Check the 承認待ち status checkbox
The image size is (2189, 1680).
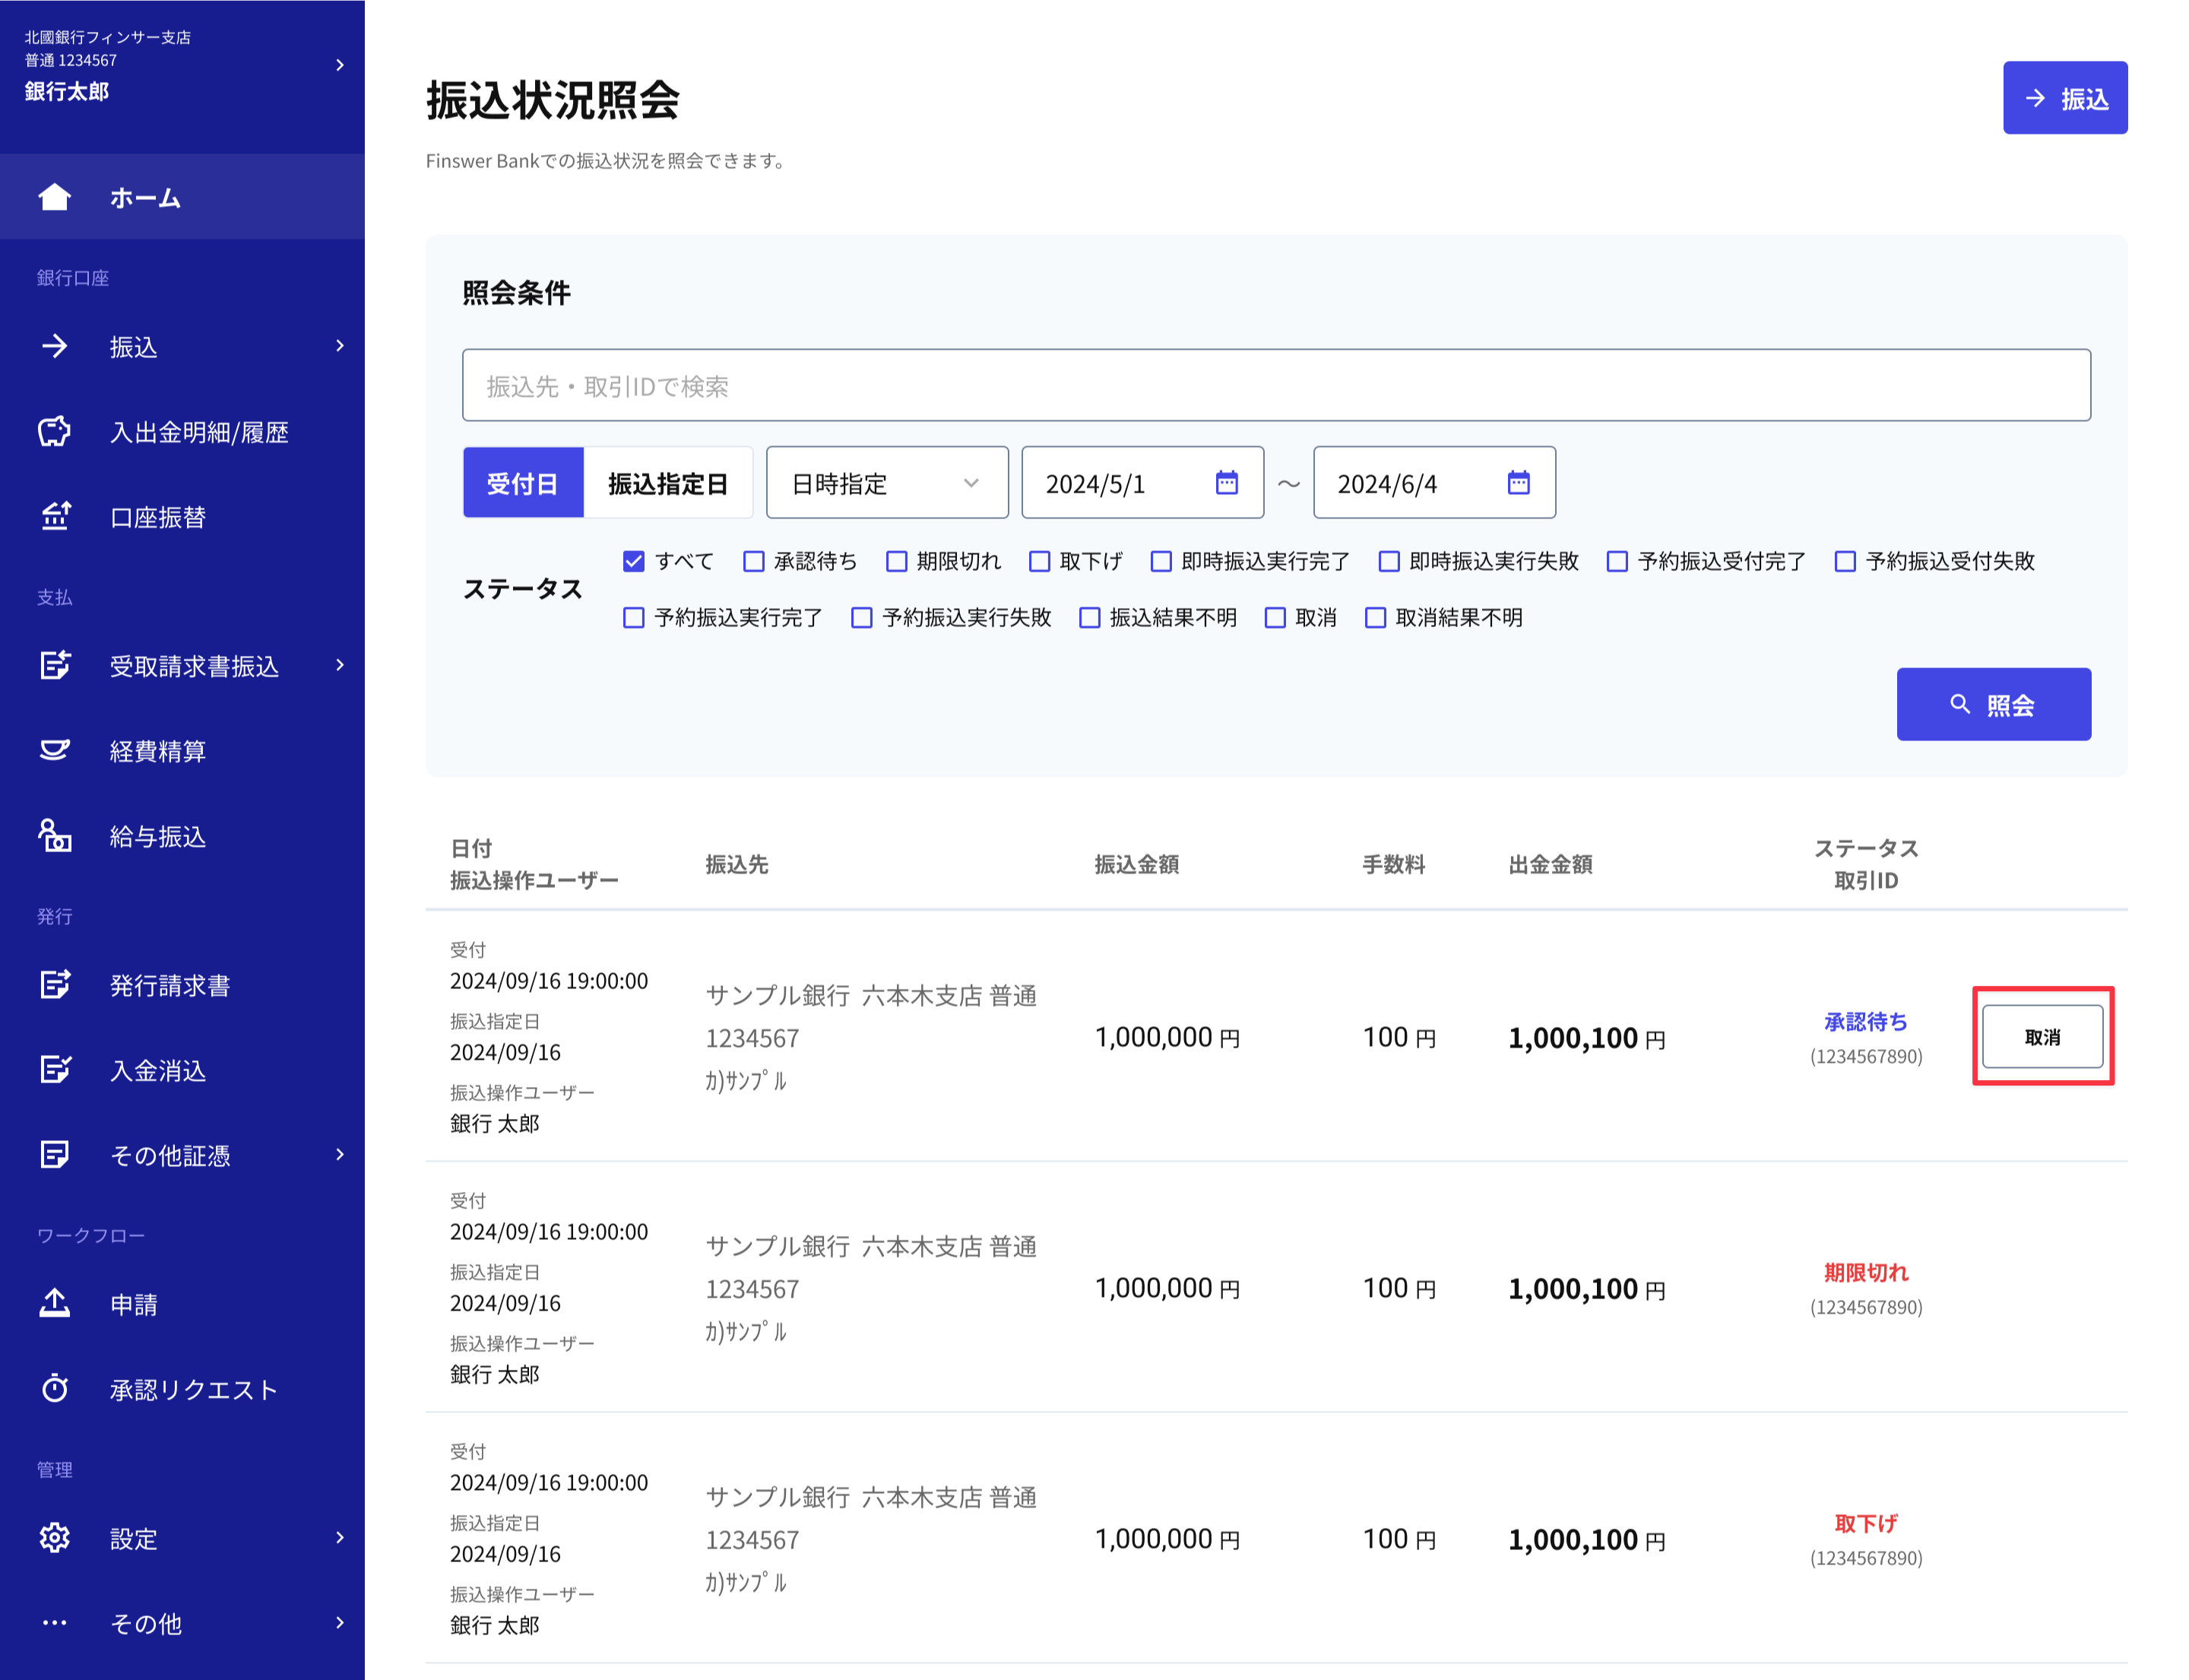pos(753,561)
